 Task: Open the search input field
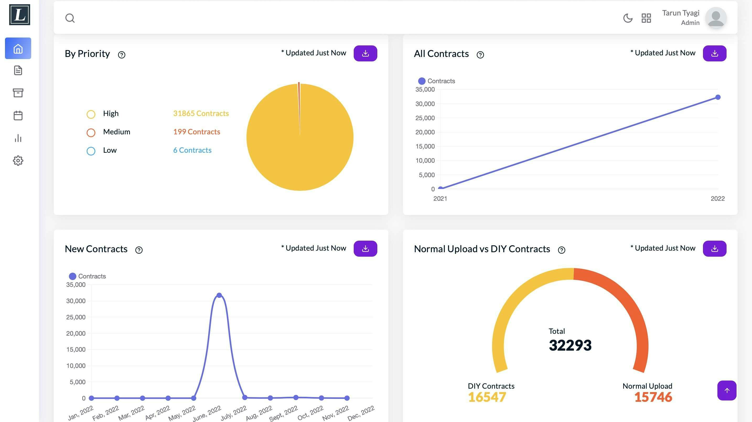click(x=70, y=18)
